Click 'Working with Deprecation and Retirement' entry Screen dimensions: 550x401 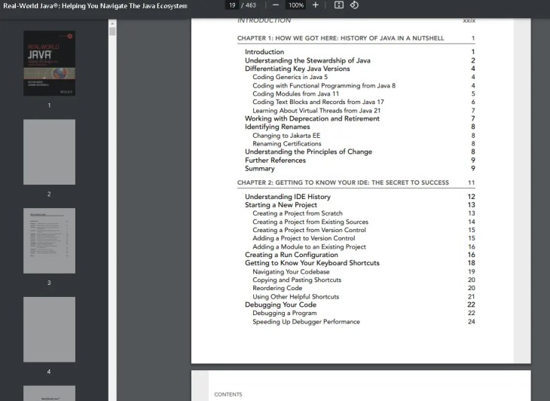click(312, 118)
